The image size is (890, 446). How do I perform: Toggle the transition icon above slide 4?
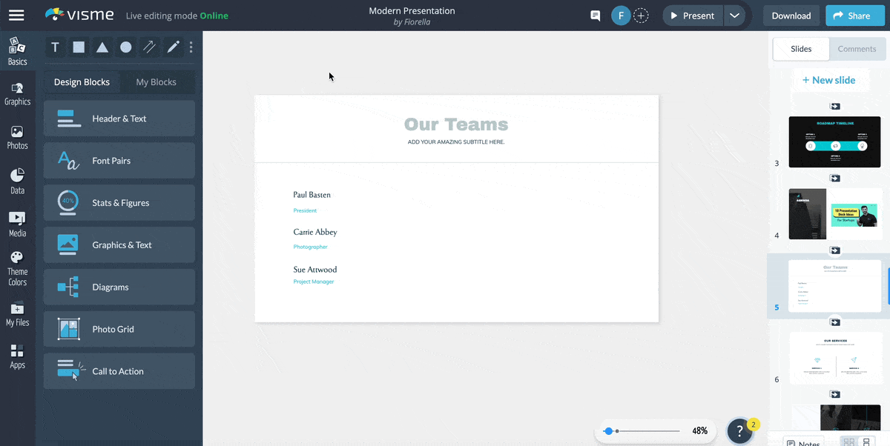[834, 178]
